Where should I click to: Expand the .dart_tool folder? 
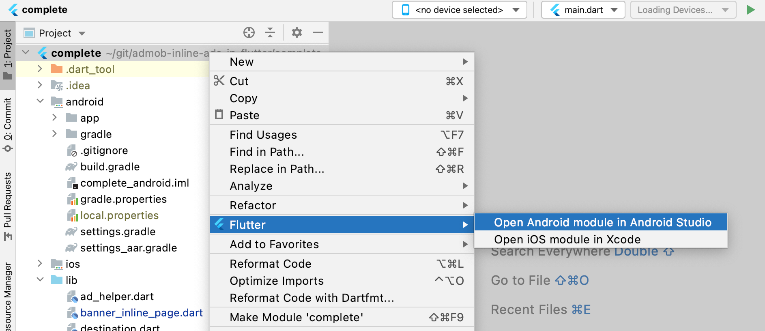tap(40, 69)
